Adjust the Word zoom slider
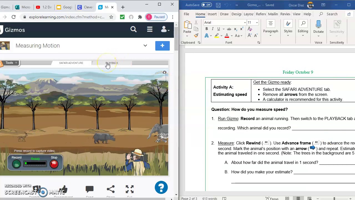The height and width of the screenshot is (200, 355). click(x=334, y=198)
